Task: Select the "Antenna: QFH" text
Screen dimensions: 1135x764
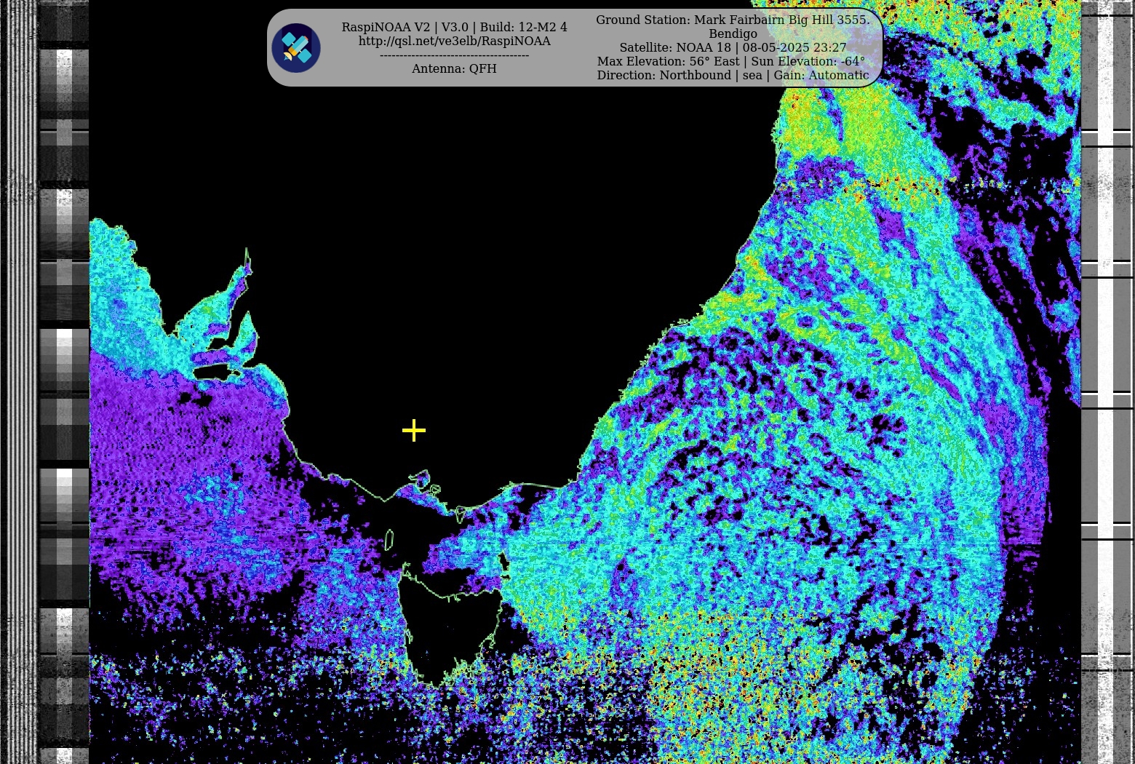Action: (x=454, y=69)
